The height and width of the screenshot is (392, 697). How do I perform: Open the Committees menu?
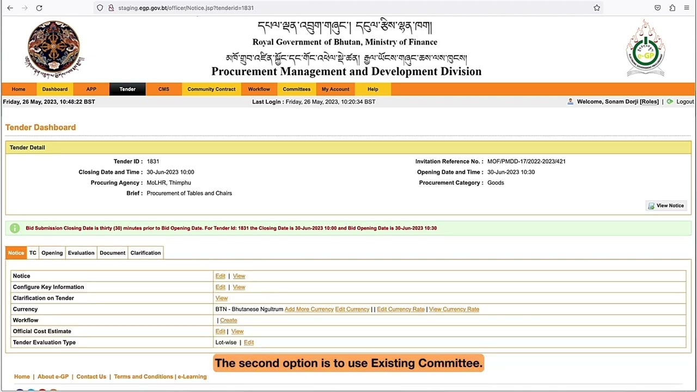coord(296,89)
